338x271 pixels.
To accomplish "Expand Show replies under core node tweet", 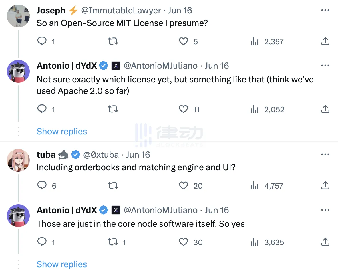I will tap(62, 264).
